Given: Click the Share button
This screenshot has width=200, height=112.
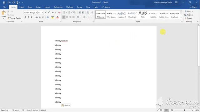Looking at the screenshot, I should (x=193, y=7).
